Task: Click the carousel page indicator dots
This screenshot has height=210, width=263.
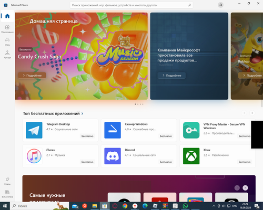Action: pos(139,104)
